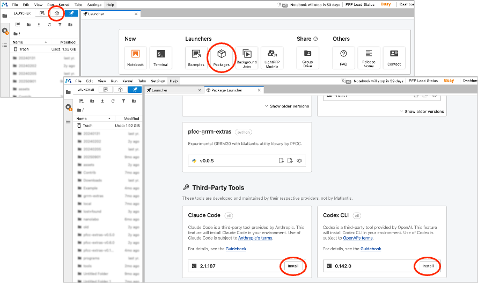The image size is (478, 283).
Task: Expand left Show older versions in front window
Action: (287, 106)
